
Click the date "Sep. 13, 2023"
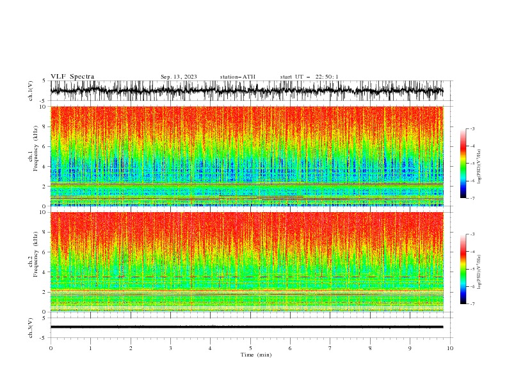[179, 77]
